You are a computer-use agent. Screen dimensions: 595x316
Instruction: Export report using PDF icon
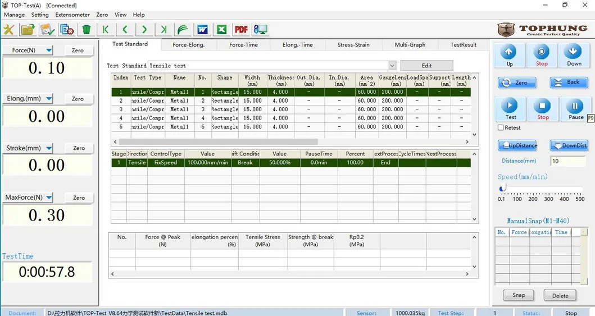241,30
